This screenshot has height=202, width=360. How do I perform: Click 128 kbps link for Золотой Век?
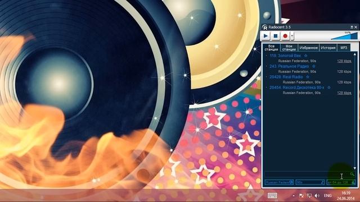tap(344, 61)
